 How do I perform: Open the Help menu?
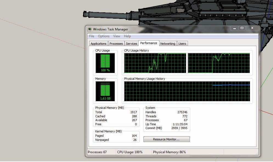pyautogui.click(x=127, y=36)
